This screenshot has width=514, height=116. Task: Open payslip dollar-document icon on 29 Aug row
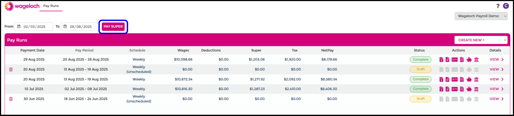pos(441,60)
